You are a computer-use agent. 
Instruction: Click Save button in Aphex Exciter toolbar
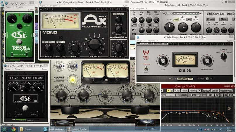click(x=123, y=9)
